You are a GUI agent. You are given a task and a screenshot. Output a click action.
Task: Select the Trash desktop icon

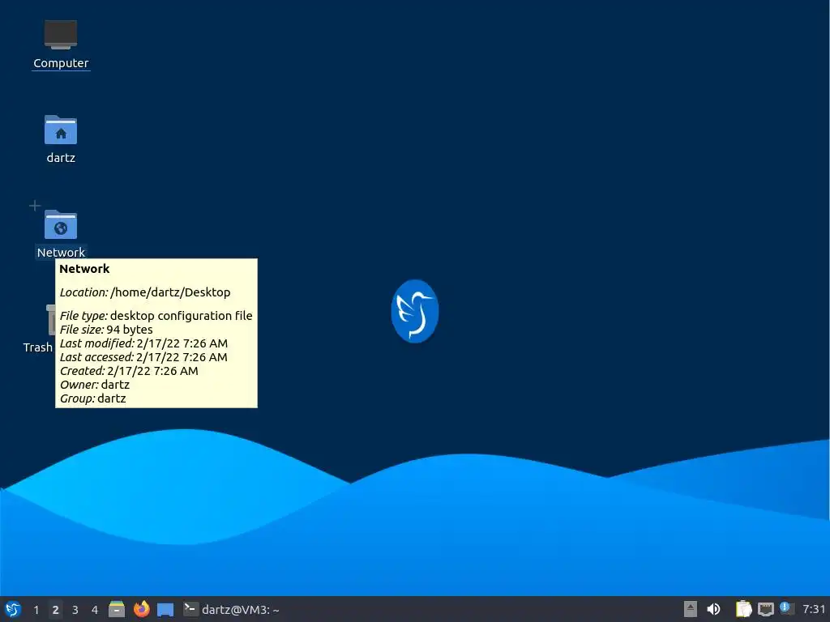[x=51, y=320]
